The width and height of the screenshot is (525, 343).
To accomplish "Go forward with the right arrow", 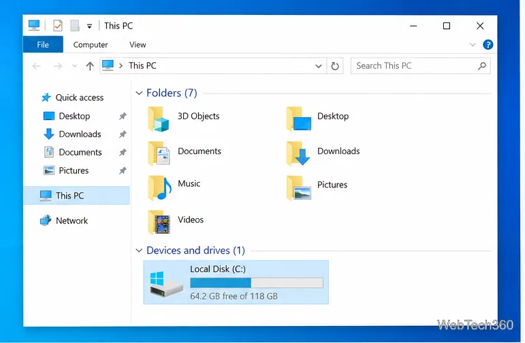I will pyautogui.click(x=58, y=66).
